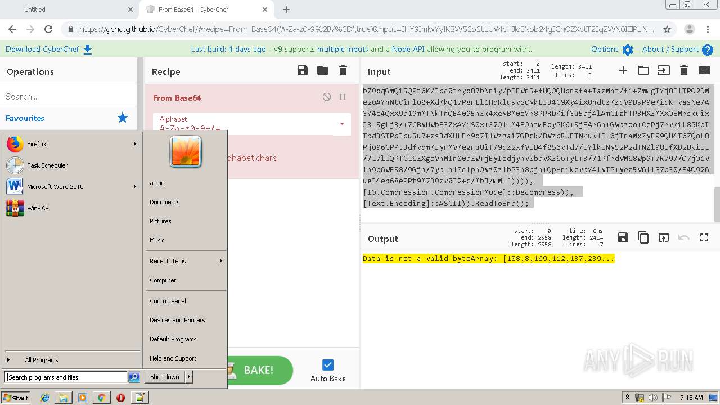Open Control Panel
This screenshot has height=405, width=720.
[168, 301]
